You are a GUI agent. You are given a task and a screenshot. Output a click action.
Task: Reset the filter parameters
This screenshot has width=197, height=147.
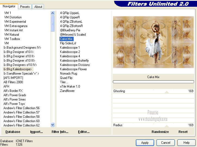click(x=183, y=132)
